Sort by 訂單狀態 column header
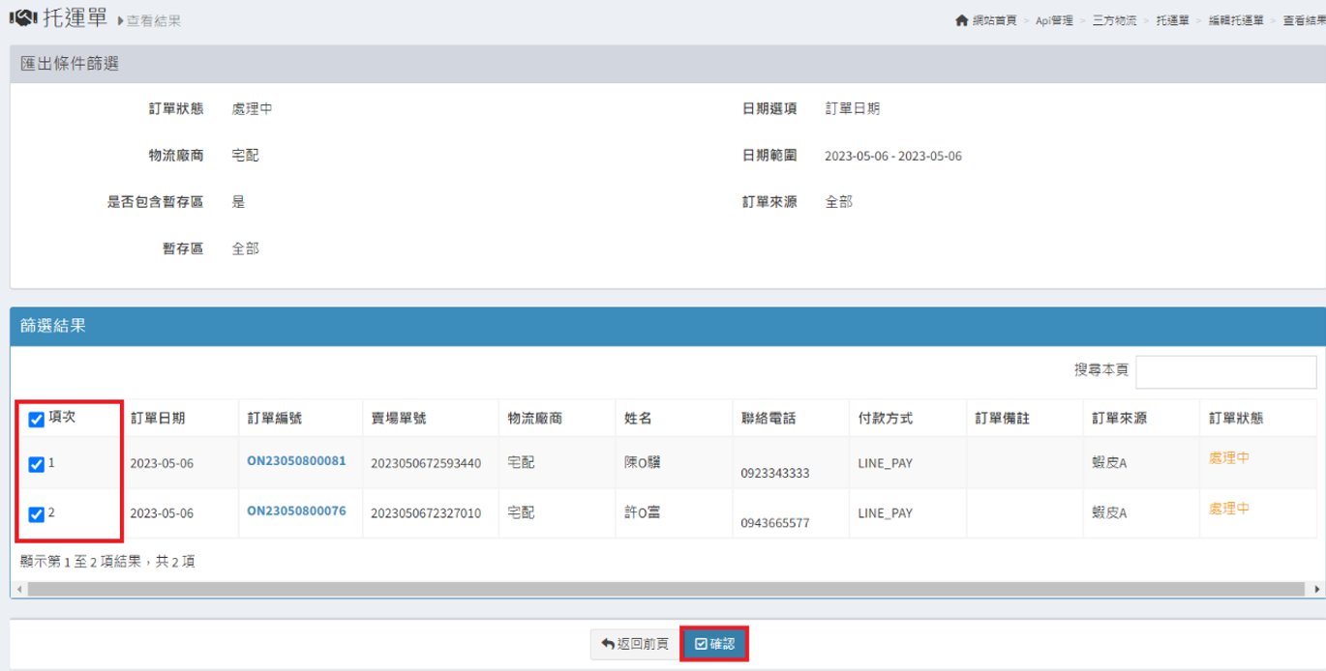The image size is (1326, 671). tap(1236, 419)
